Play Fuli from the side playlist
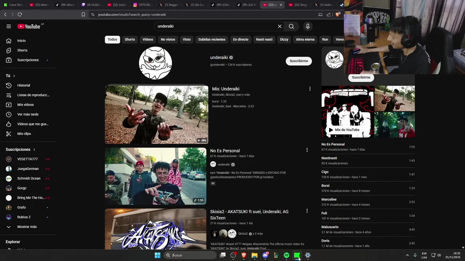This screenshot has width=465, height=261. (368, 216)
